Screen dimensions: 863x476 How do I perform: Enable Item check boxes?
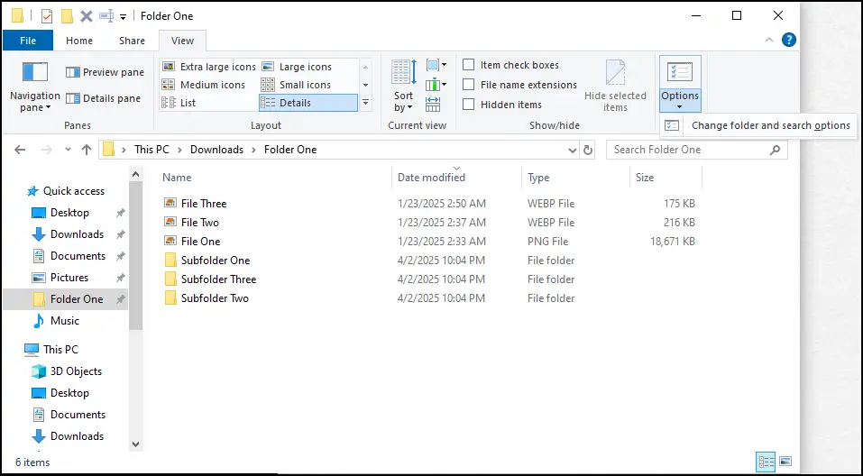pyautogui.click(x=468, y=65)
